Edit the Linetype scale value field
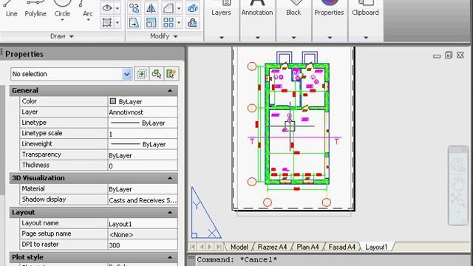This screenshot has height=266, width=473. point(143,134)
